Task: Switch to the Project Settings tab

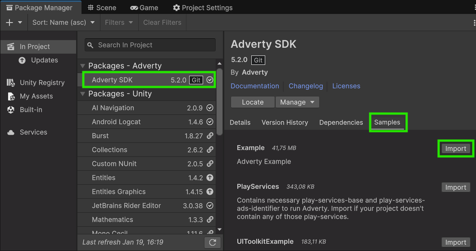Action: (203, 8)
